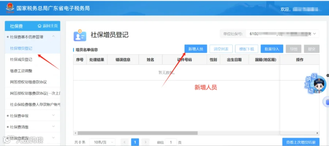Screen dimensions: 329x146
Task: Click the 新增人员 button
Action: tap(196, 49)
